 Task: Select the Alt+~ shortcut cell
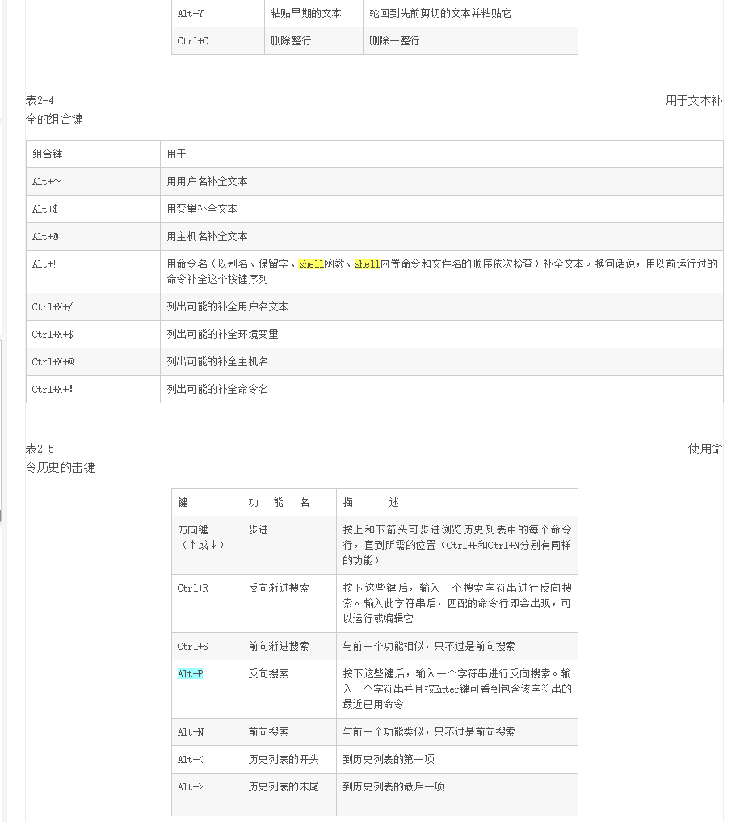pos(93,181)
